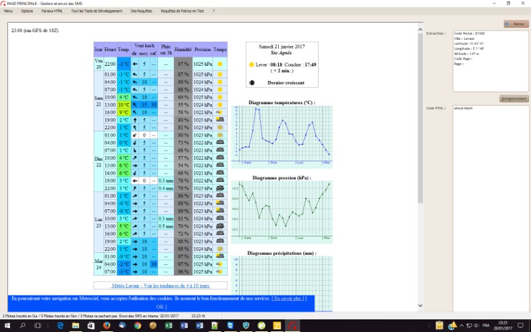The width and height of the screenshot is (531, 332).
Task: Click the Pluie sur 3h column header
Action: pos(166,49)
